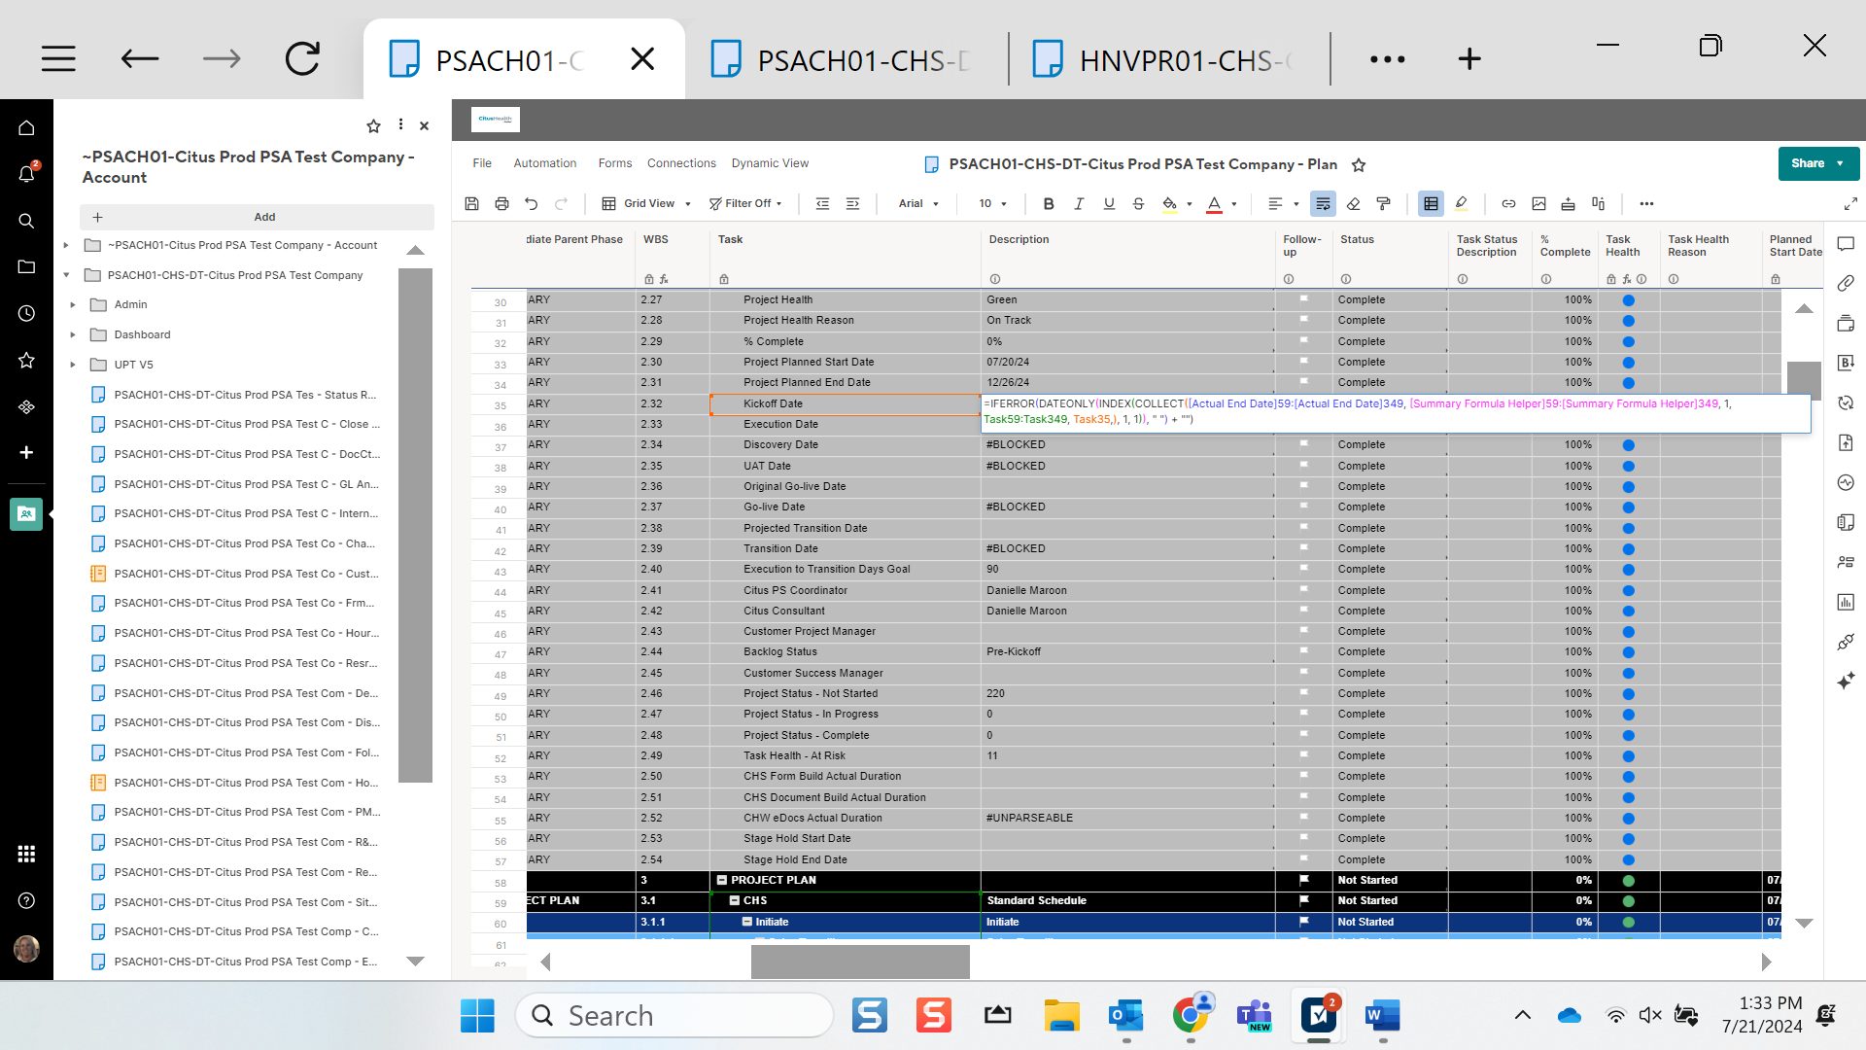Expand the UPT V5 folder
1866x1050 pixels.
(73, 365)
